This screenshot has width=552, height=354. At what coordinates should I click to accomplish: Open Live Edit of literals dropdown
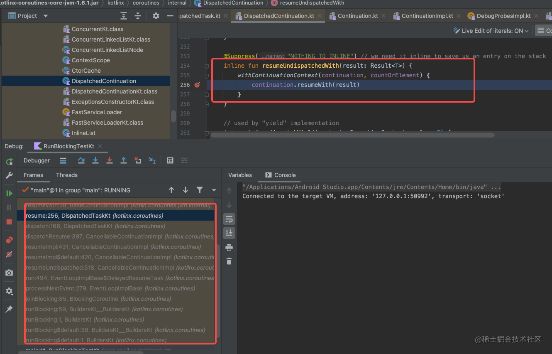(x=492, y=31)
